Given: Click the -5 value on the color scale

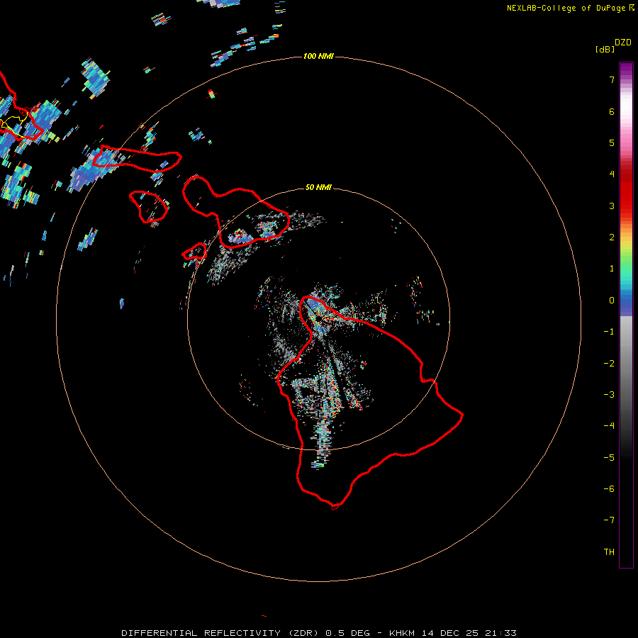Looking at the screenshot, I should (609, 458).
